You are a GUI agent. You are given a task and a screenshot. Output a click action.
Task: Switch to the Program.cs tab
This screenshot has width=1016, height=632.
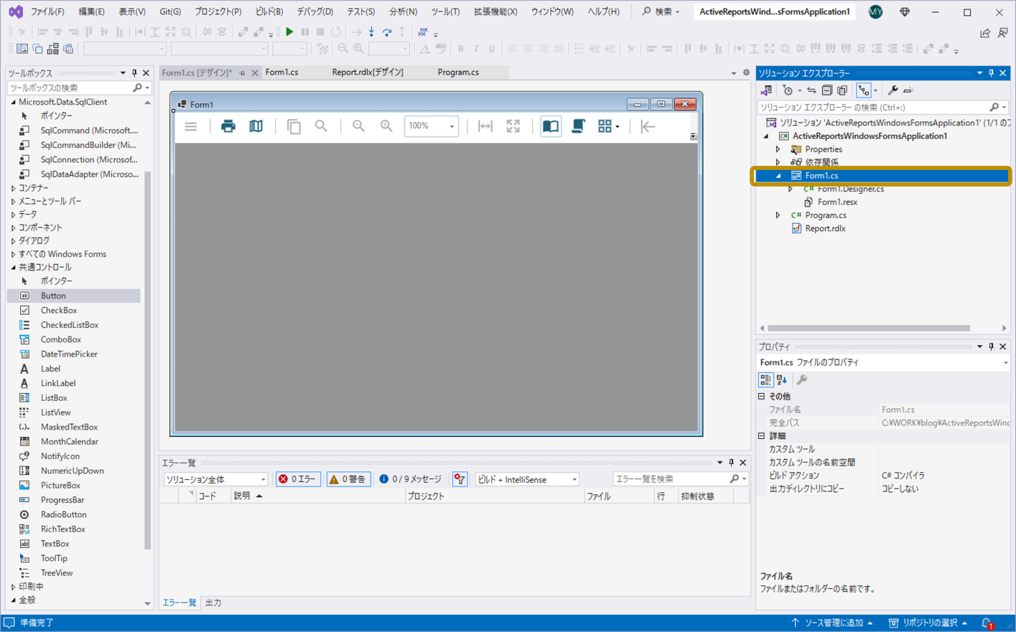coord(458,72)
